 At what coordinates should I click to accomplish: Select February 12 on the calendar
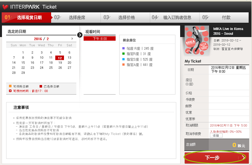click(x=59, y=58)
